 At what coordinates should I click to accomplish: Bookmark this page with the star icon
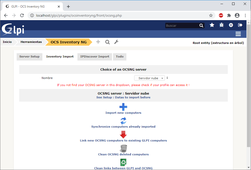(x=211, y=16)
